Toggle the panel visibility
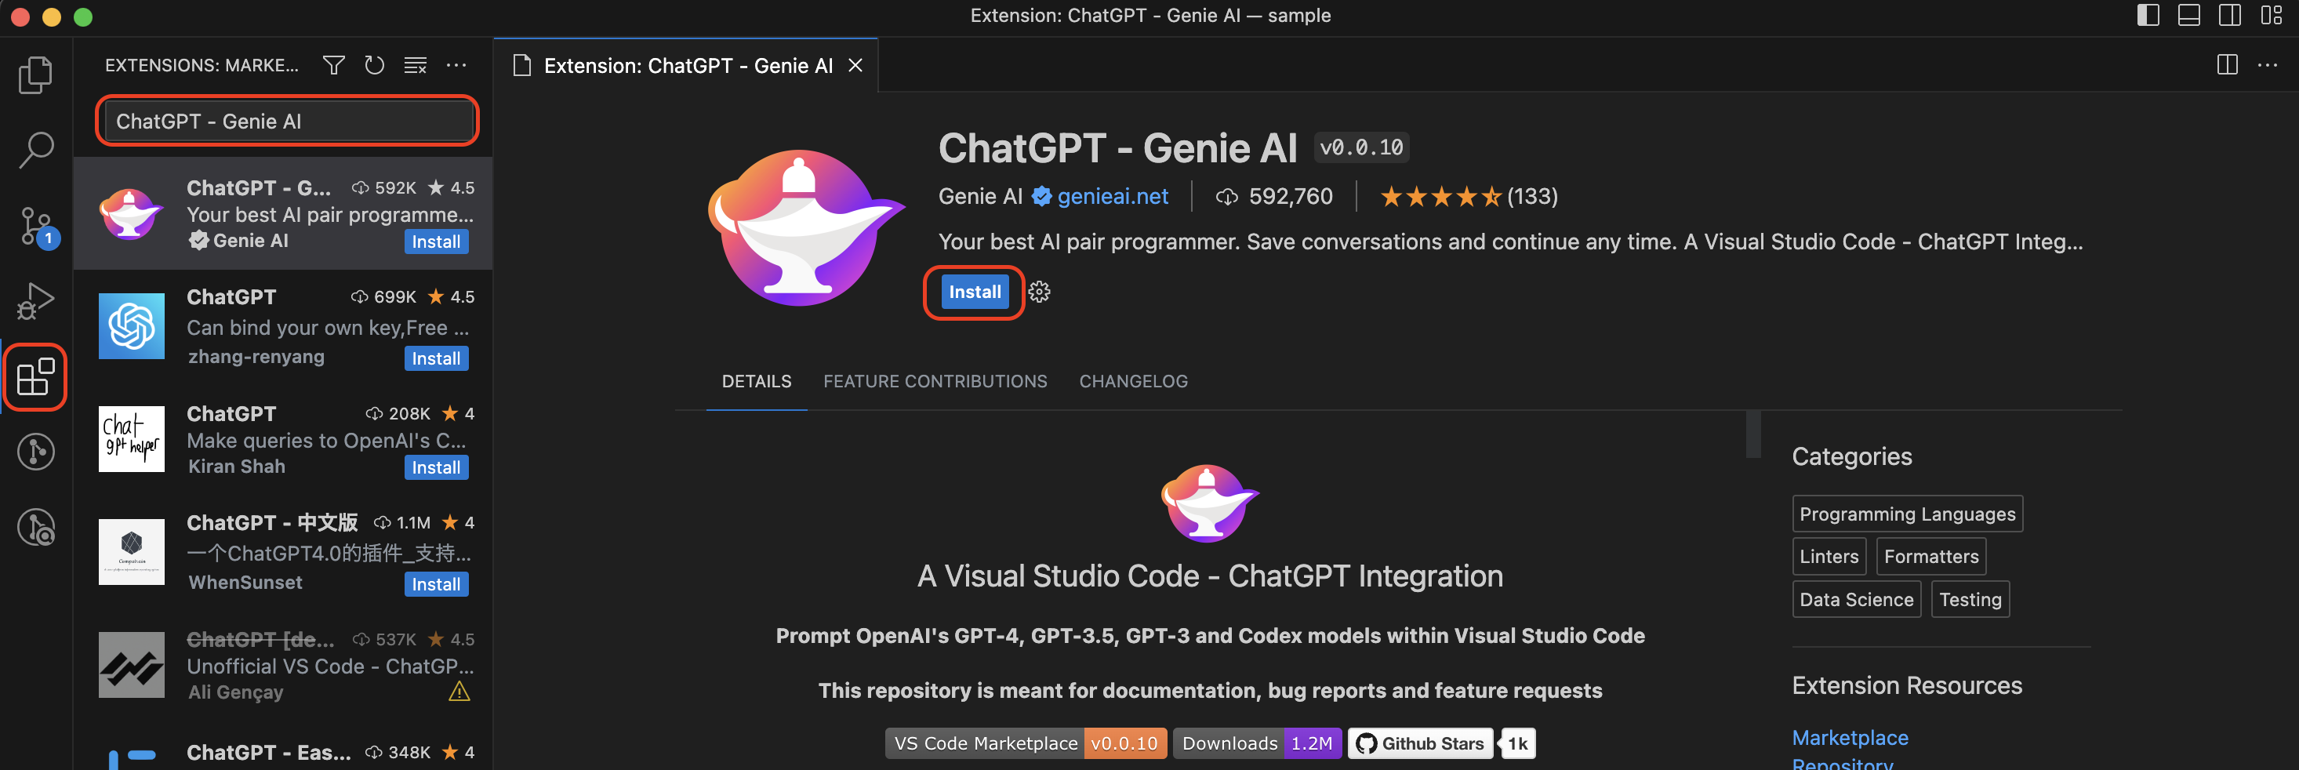The width and height of the screenshot is (2299, 770). pos(2188,15)
